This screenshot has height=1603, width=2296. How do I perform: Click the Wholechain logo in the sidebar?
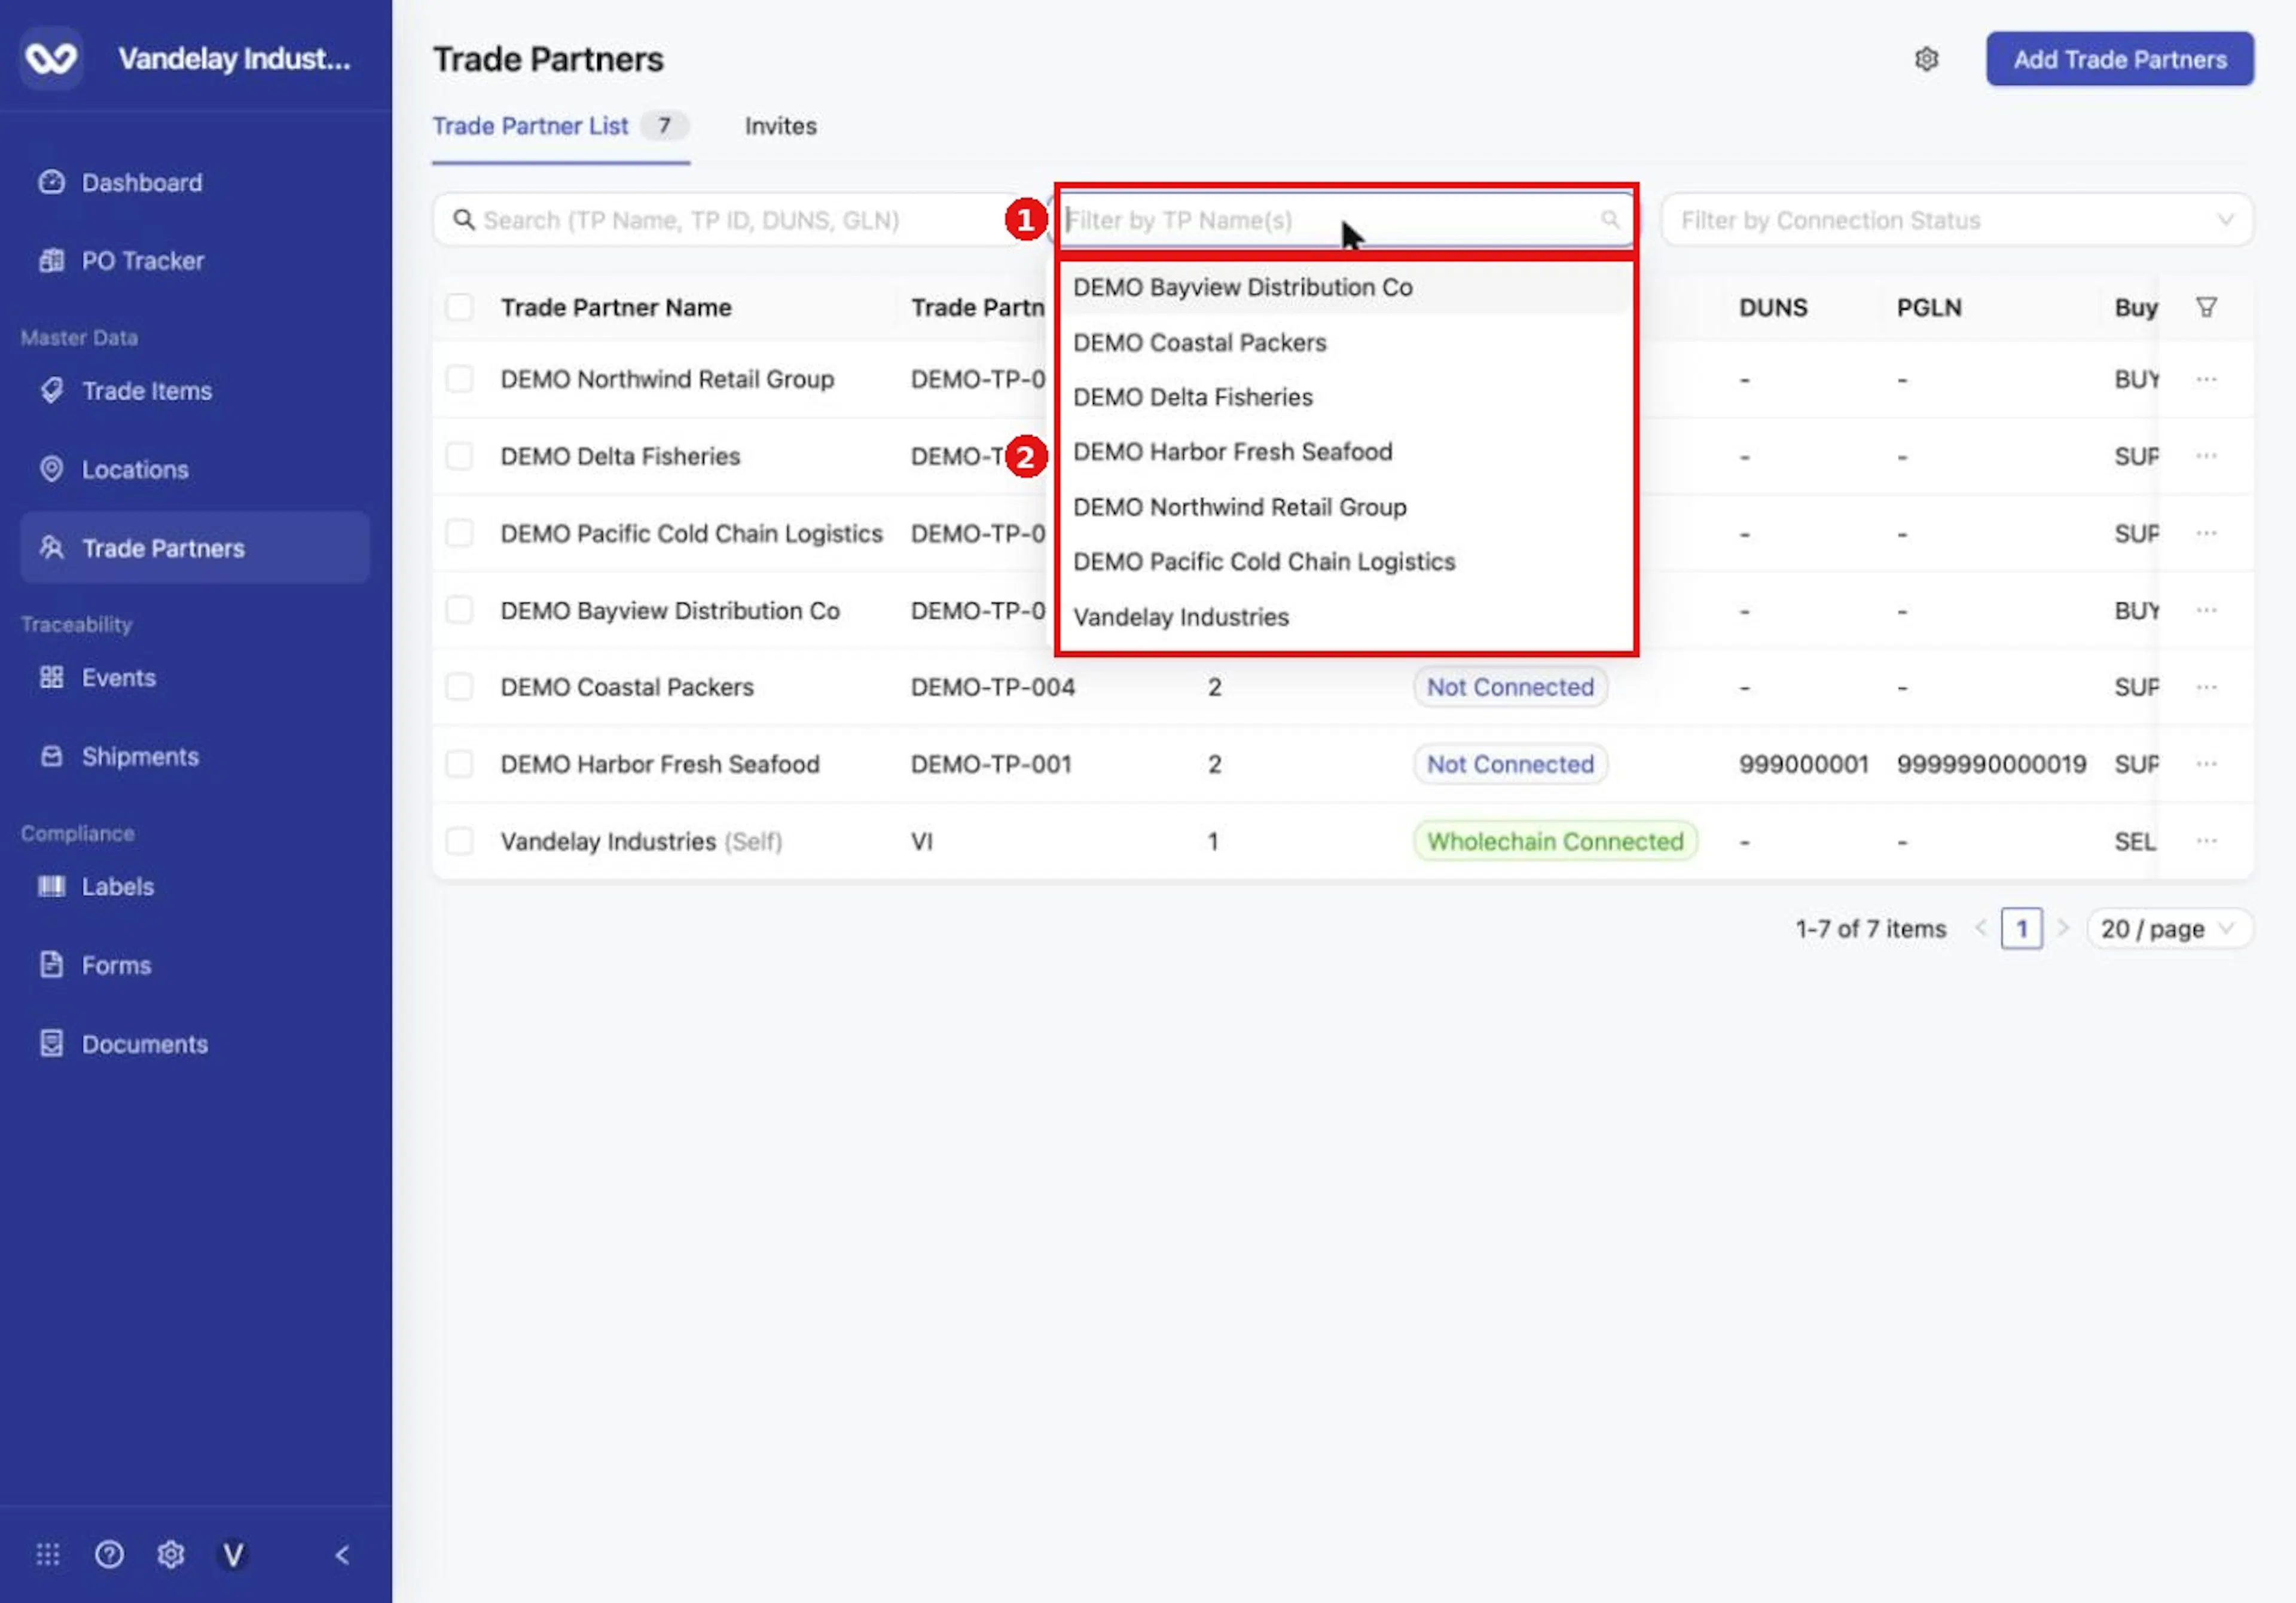(51, 58)
